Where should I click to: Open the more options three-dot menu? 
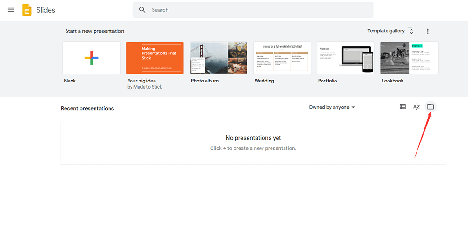click(427, 31)
